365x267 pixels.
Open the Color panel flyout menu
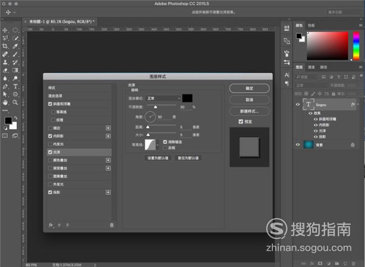click(361, 25)
